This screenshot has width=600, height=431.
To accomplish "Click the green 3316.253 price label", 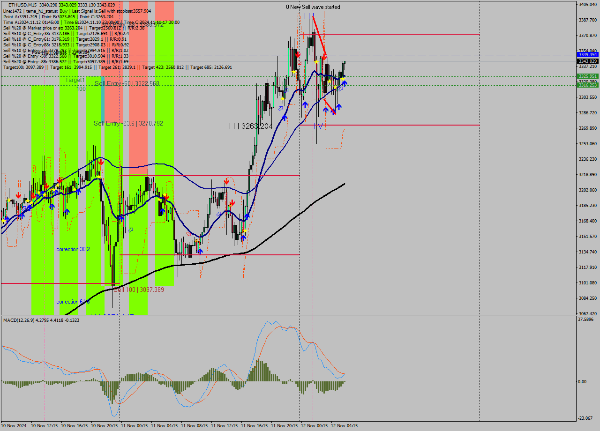I will [587, 85].
